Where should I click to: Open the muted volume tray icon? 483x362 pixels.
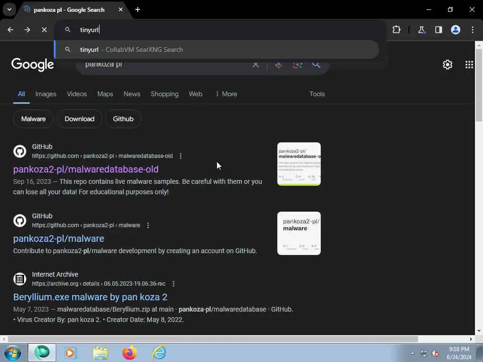(x=435, y=354)
